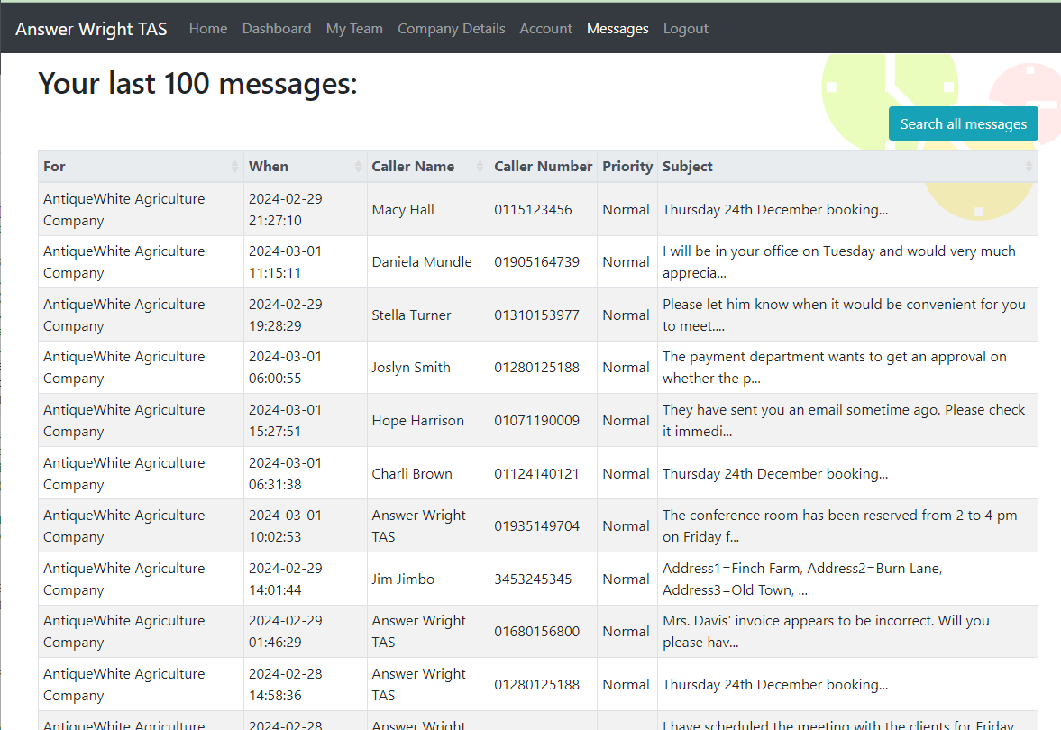This screenshot has height=730, width=1061.
Task: Open Company Details nav item
Action: (x=452, y=29)
